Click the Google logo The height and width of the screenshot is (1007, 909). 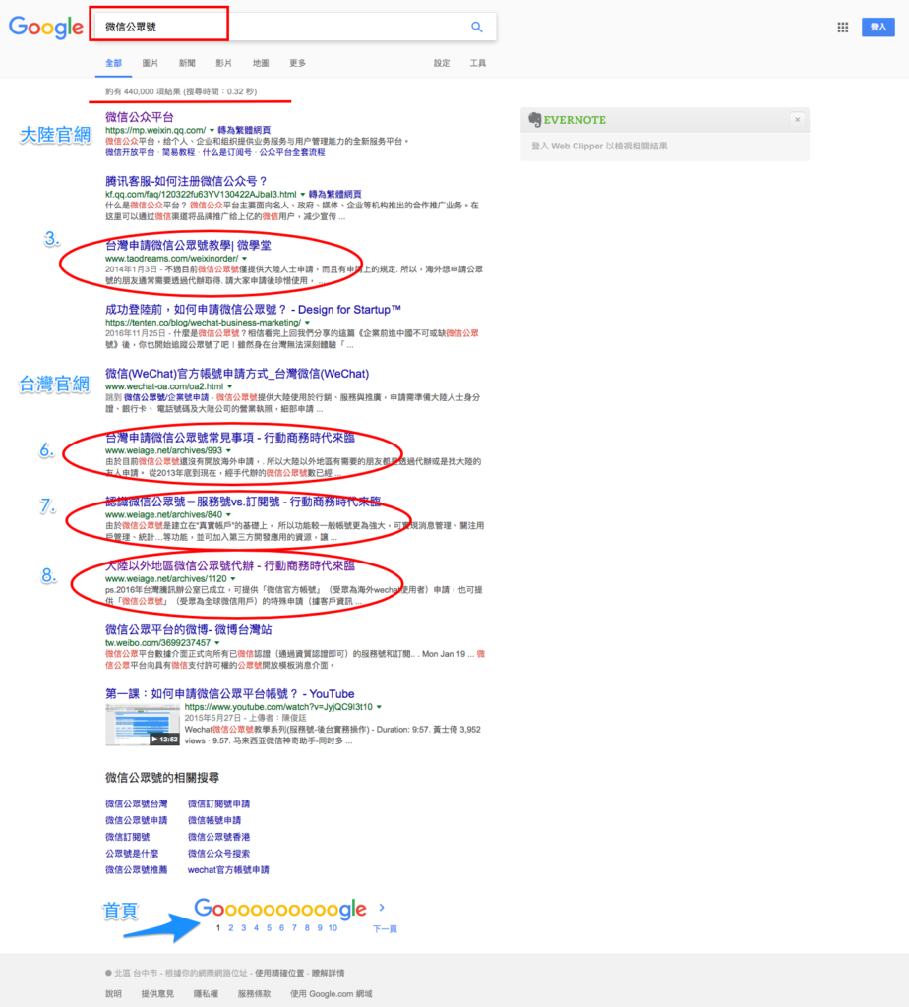[45, 27]
